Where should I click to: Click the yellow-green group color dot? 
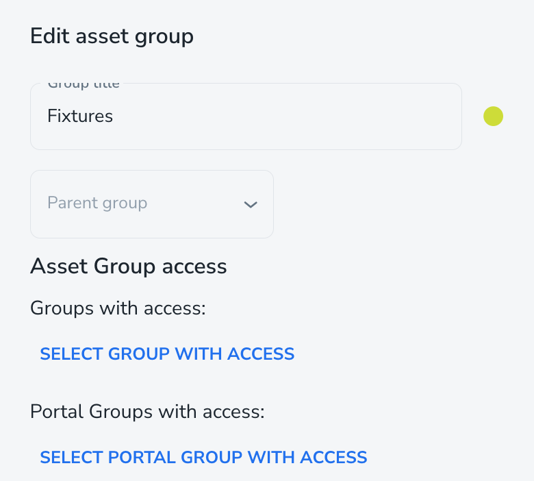pyautogui.click(x=493, y=116)
